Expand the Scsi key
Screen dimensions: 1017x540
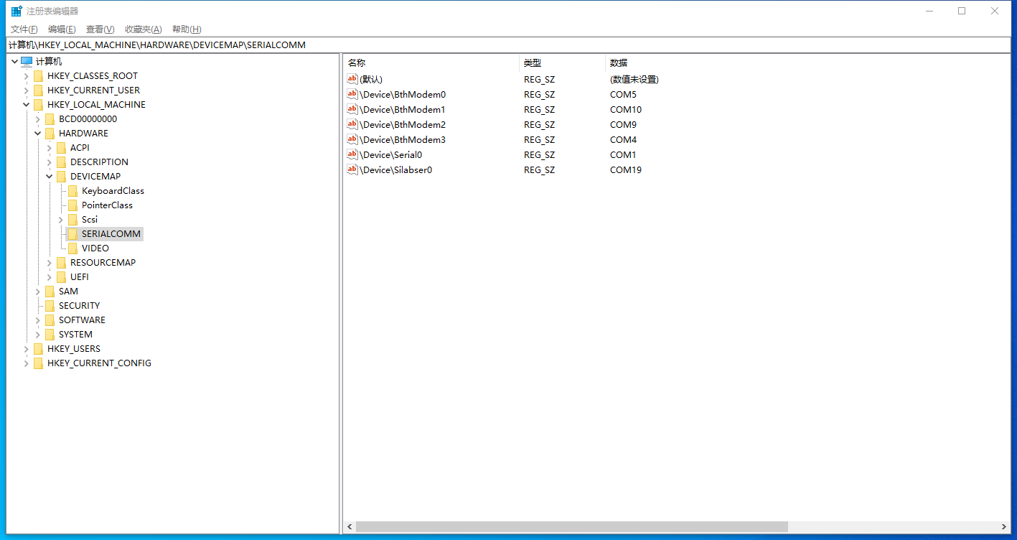point(60,219)
